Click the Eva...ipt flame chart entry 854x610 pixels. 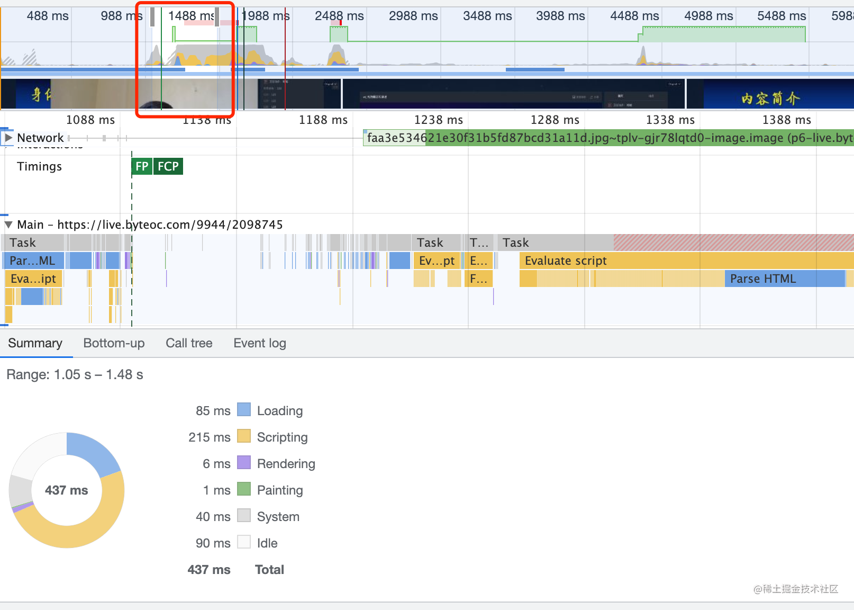coord(33,279)
